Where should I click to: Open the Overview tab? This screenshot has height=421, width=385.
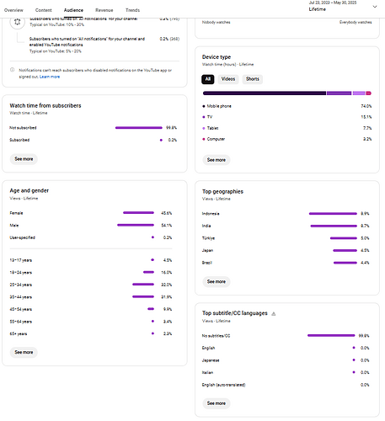tap(13, 10)
